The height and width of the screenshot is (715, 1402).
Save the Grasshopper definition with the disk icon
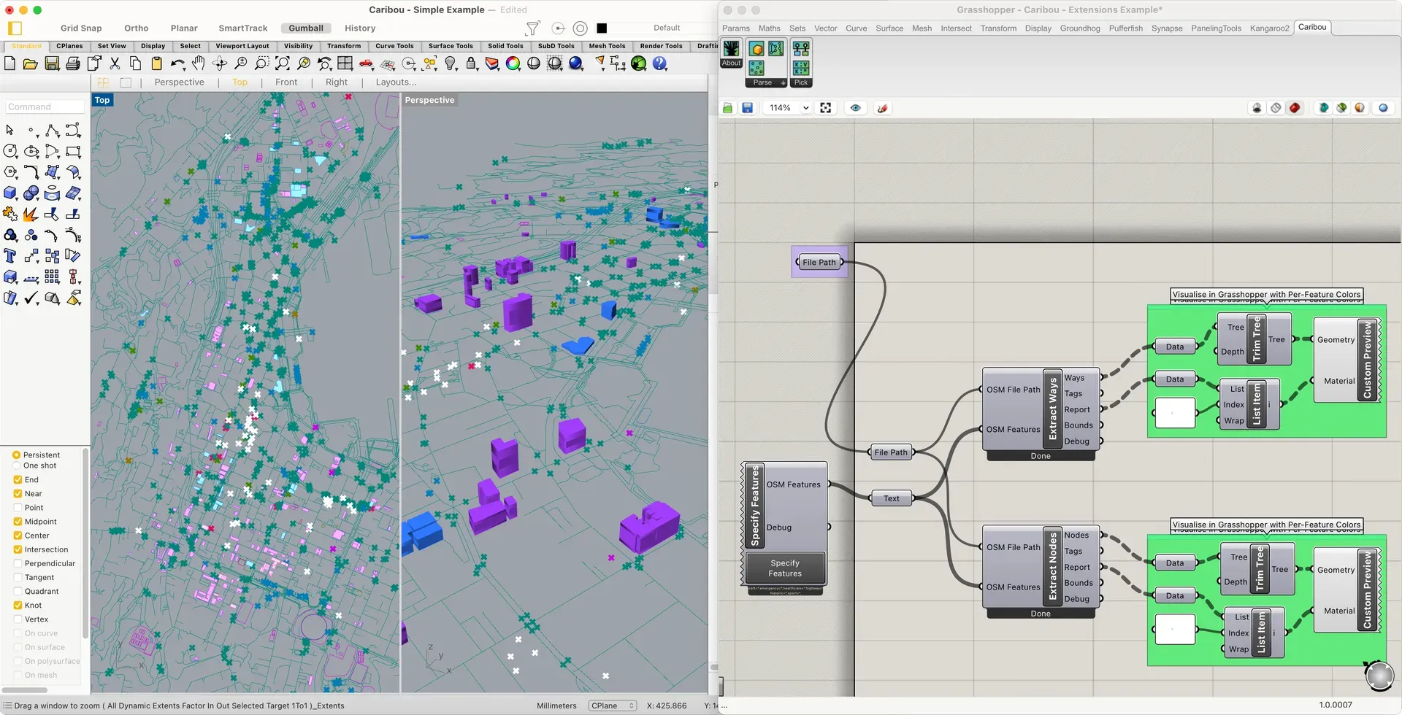(x=747, y=107)
